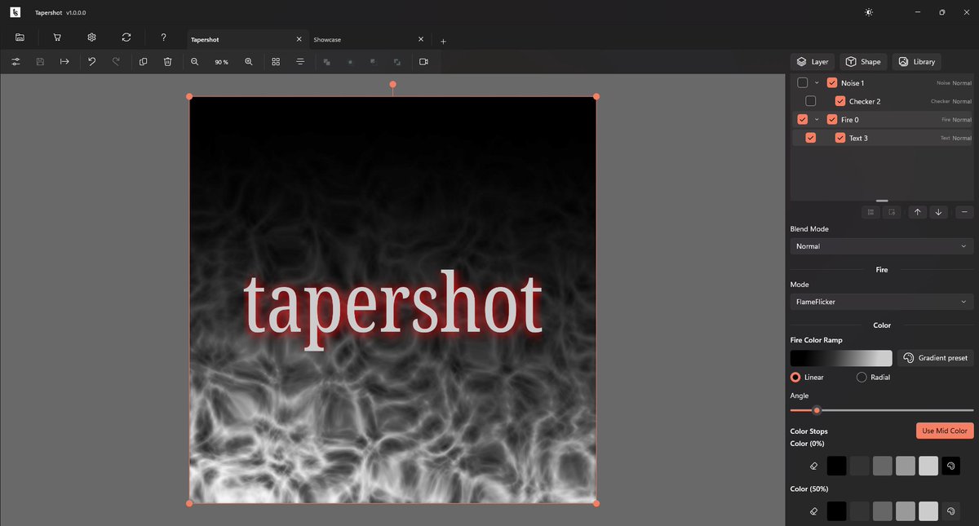Open the palette picker for Color (50%)
This screenshot has height=526, width=979.
tap(950, 511)
